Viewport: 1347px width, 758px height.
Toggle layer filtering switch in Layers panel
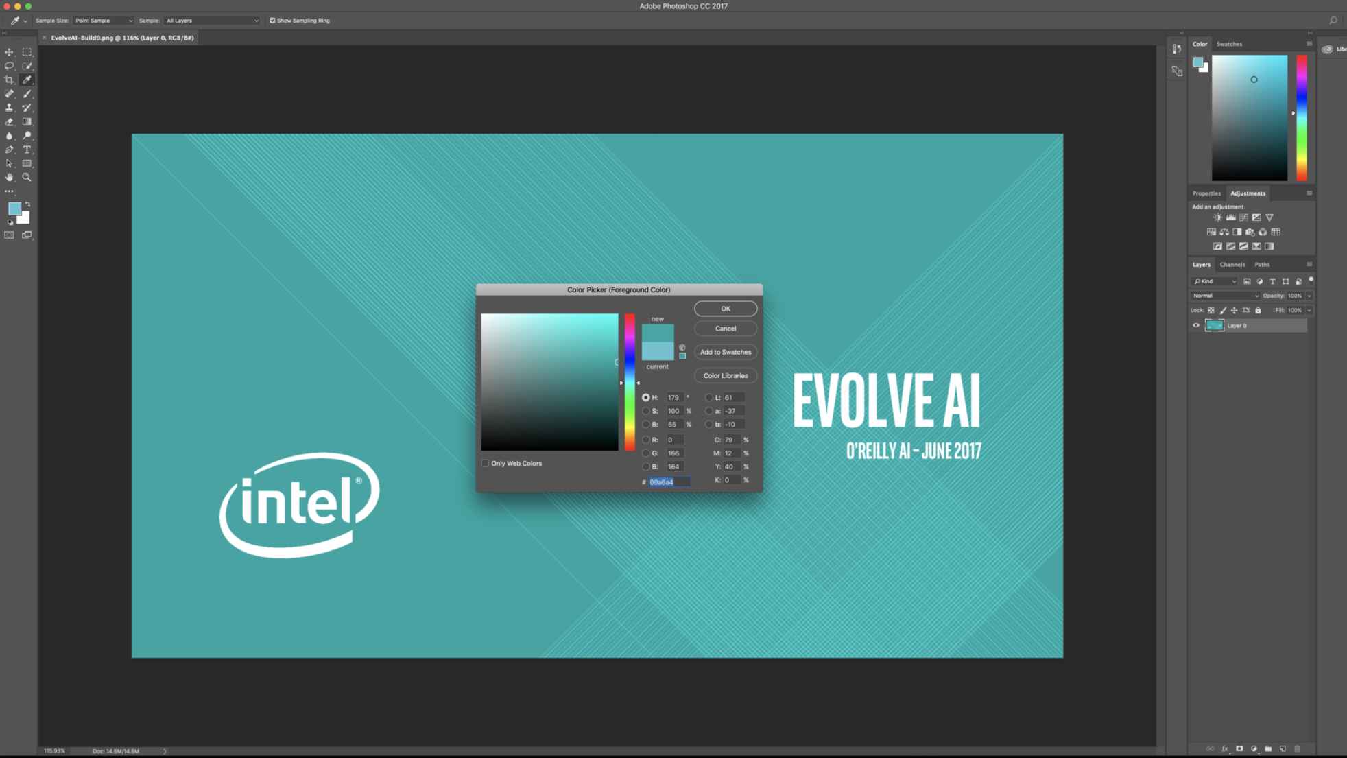point(1311,280)
